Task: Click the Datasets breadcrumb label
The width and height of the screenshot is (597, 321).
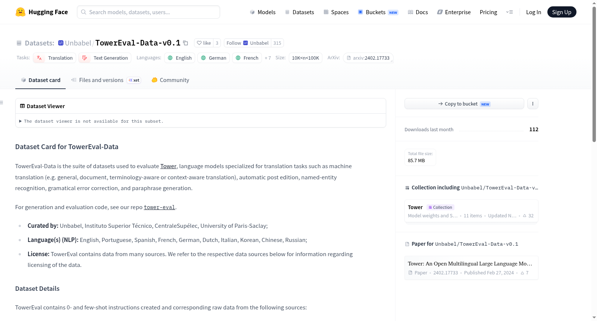Action: point(40,43)
